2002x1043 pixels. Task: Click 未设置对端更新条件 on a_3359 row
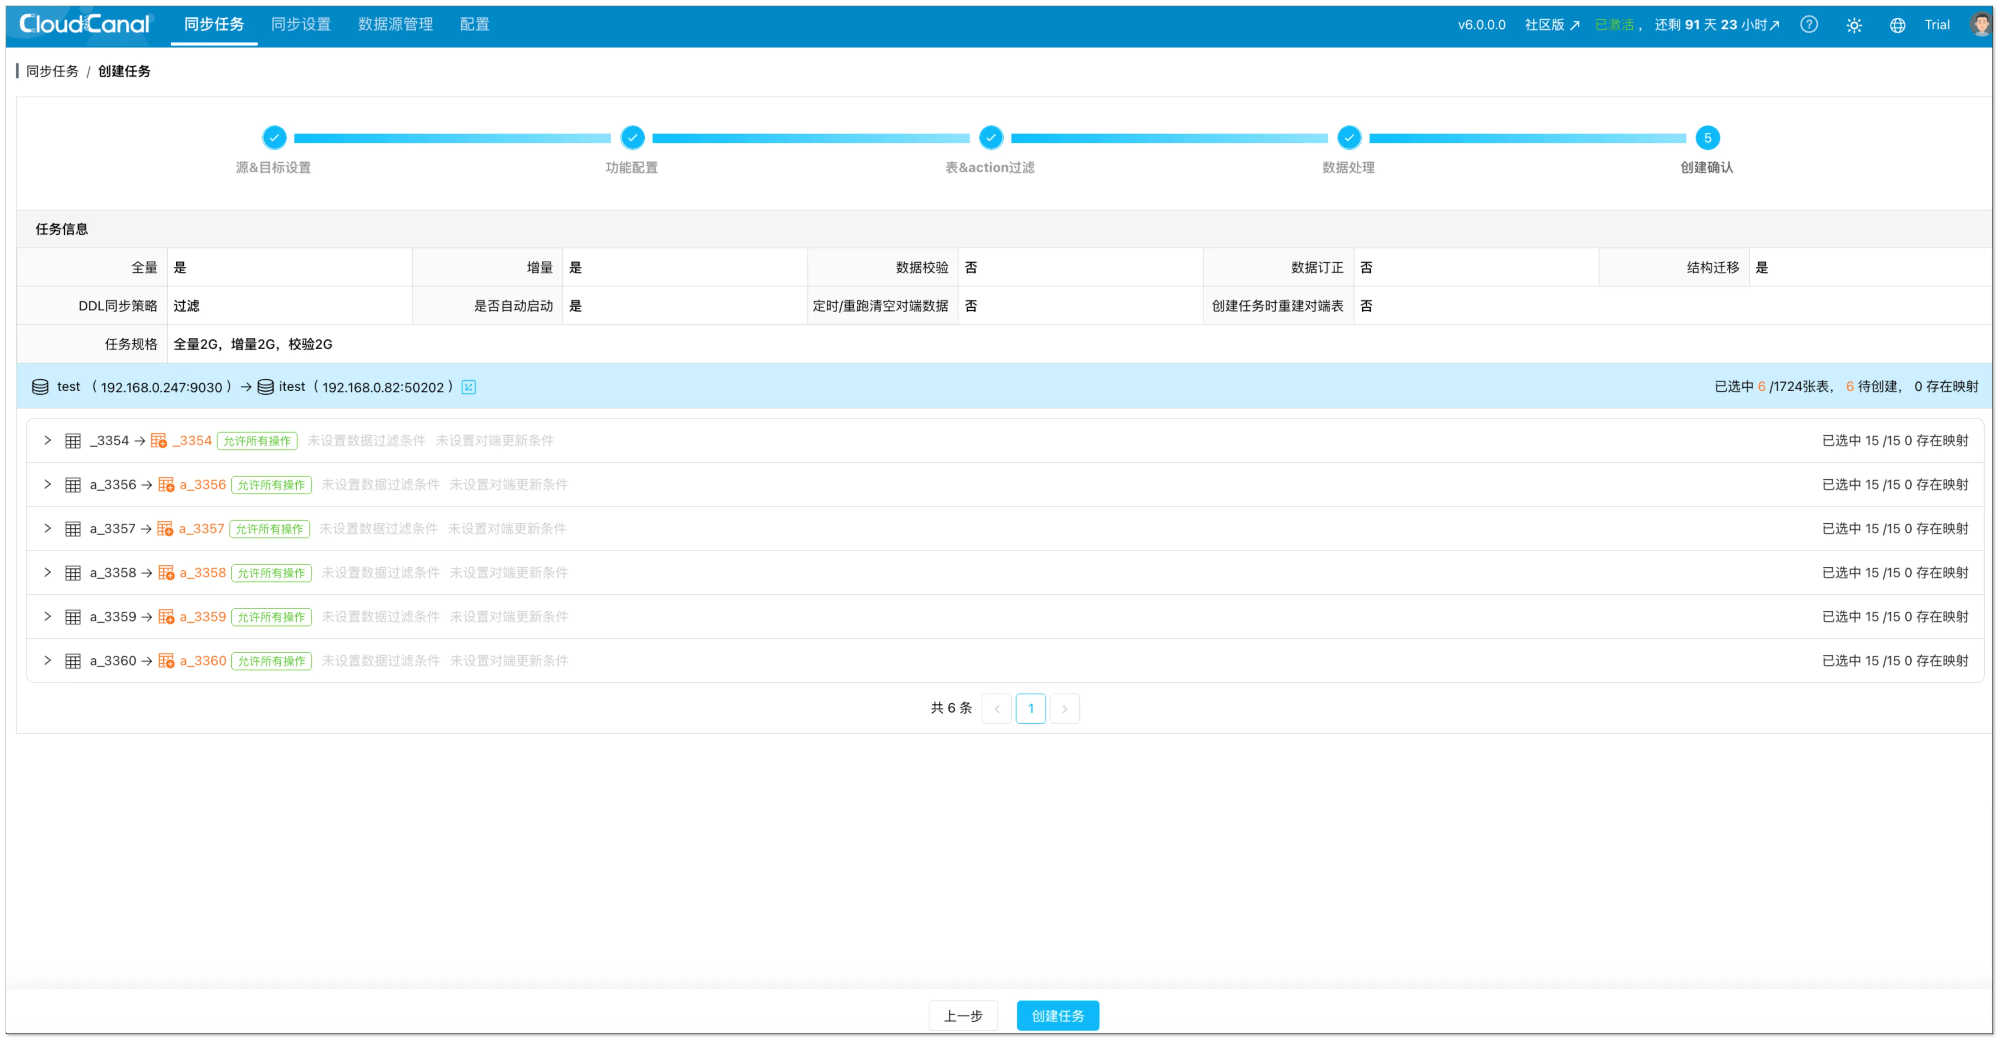(509, 617)
